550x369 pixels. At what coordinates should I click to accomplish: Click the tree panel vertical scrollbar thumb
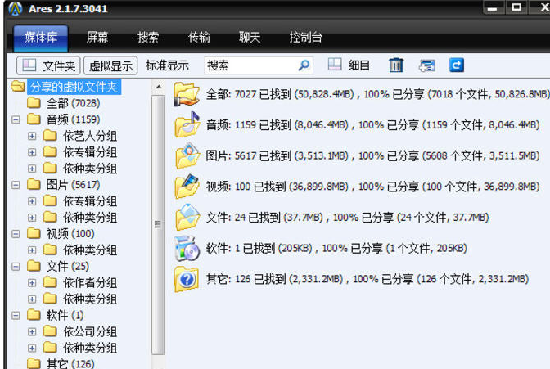tap(158, 224)
